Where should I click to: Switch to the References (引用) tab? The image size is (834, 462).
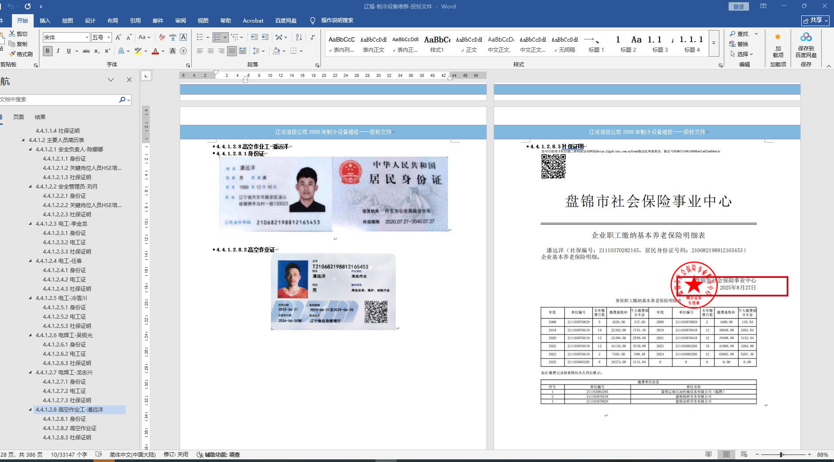pos(135,20)
